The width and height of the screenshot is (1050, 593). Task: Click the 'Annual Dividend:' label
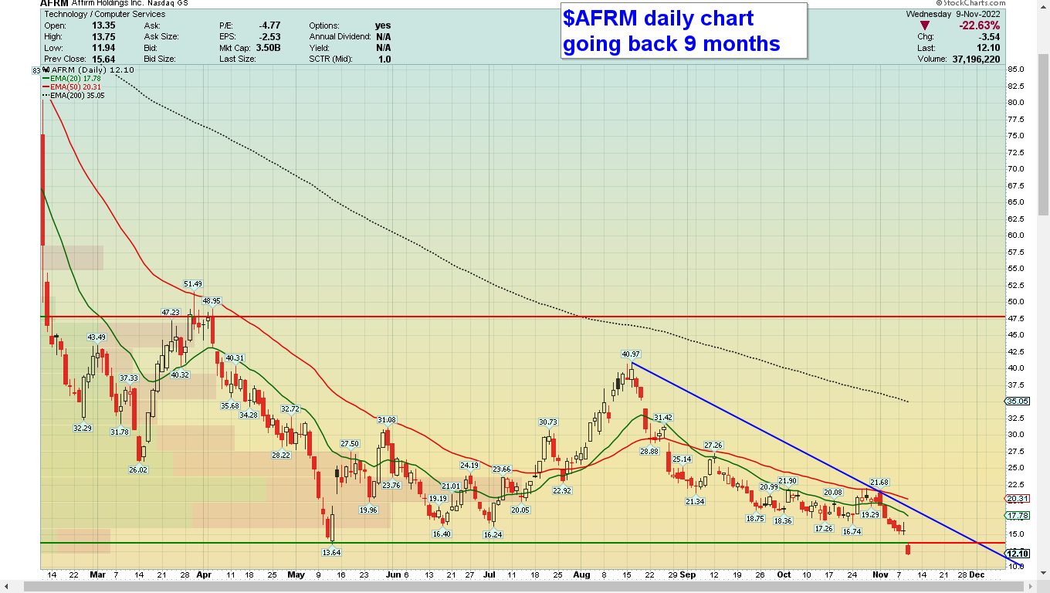[x=341, y=36]
